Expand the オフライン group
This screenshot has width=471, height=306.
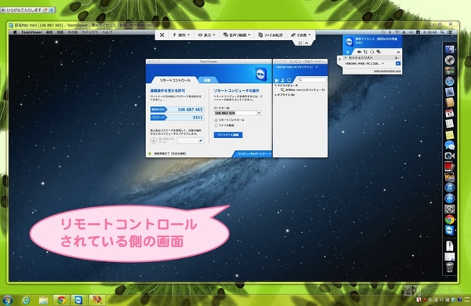(276, 95)
